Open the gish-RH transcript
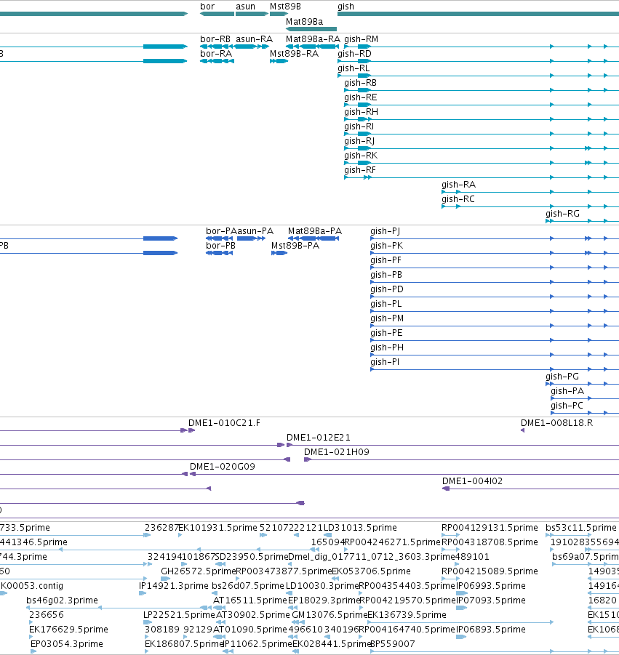 point(361,111)
